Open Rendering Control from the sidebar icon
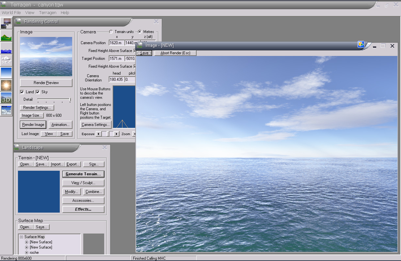401x261 pixels. coord(6,23)
